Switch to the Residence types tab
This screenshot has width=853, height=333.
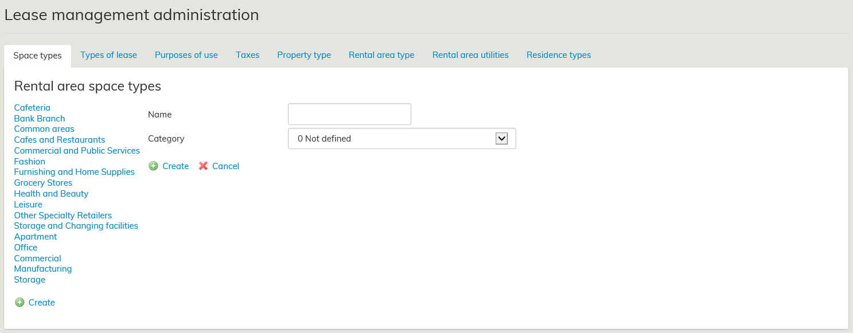coord(559,55)
